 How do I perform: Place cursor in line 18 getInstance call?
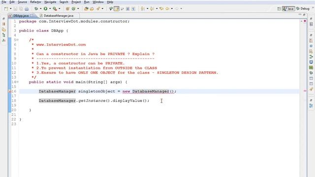click(92, 100)
